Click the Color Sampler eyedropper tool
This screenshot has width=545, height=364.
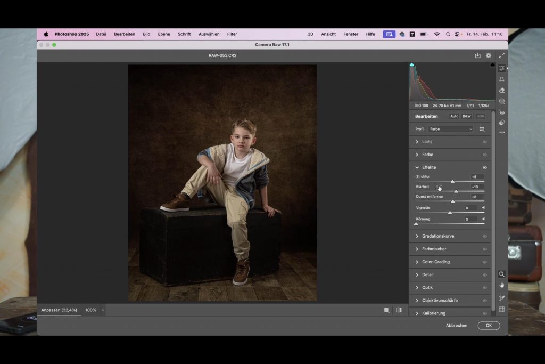pyautogui.click(x=501, y=298)
